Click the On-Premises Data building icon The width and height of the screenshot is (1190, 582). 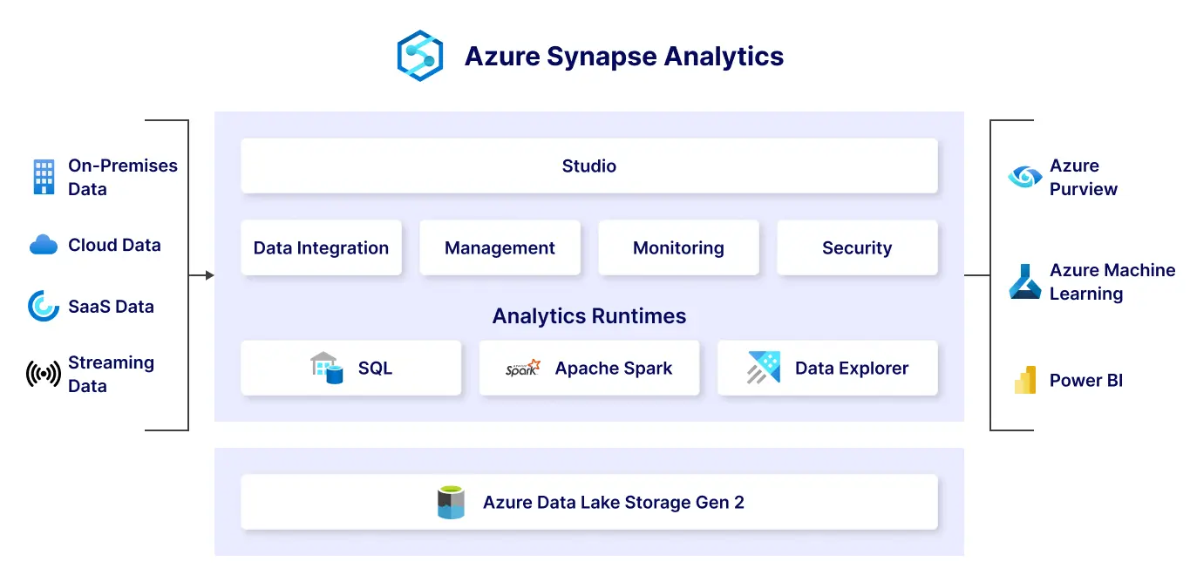(x=43, y=177)
